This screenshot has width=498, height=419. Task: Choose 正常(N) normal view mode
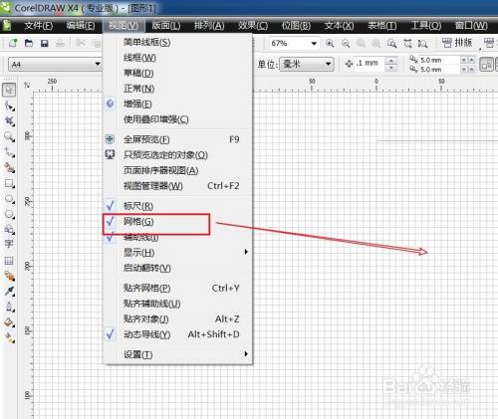[x=177, y=89]
